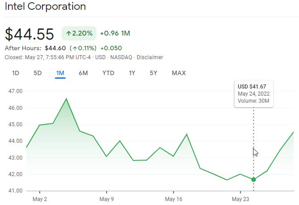The height and width of the screenshot is (205, 299).
Task: Click the 43.00 y-axis label
Action: [16, 157]
